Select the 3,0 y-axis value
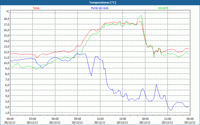 (7, 101)
